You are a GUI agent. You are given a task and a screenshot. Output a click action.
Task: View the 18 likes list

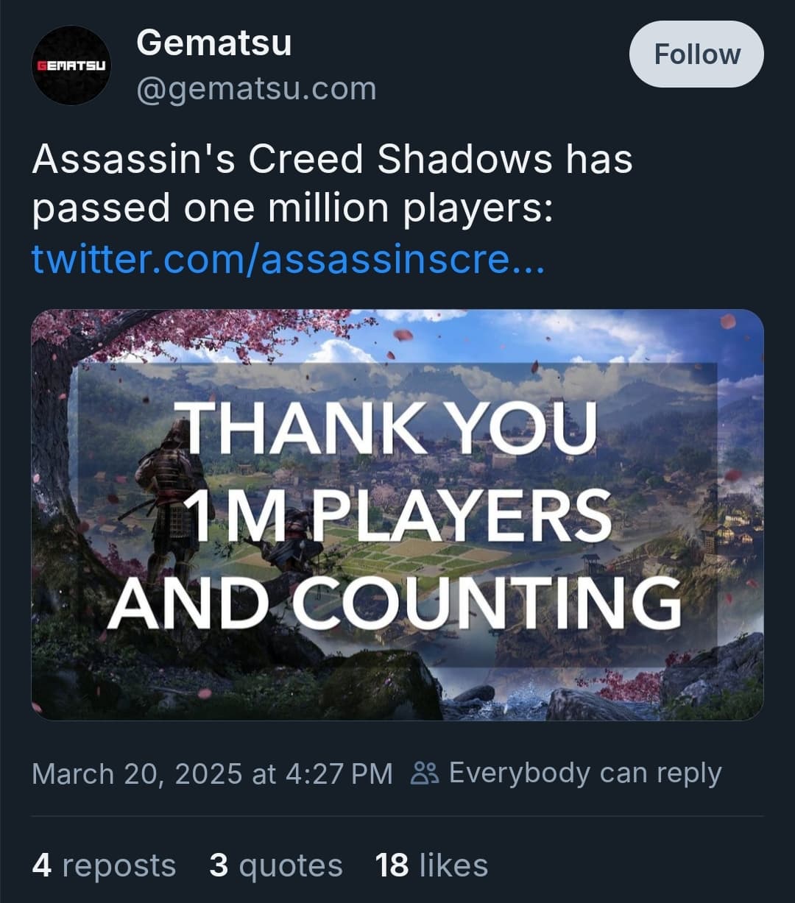tap(431, 865)
